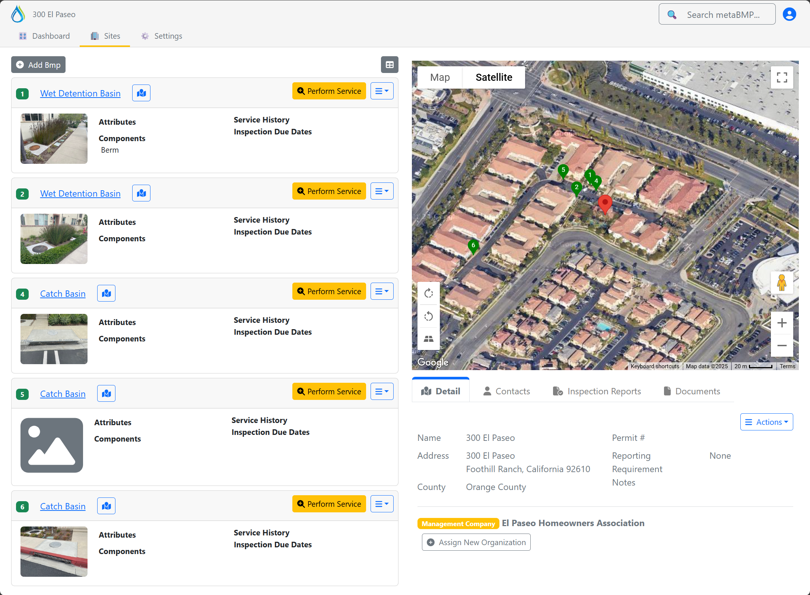Viewport: 810px width, 595px height.
Task: Show BMP 1 Wet Detention Basin on map
Action: [x=142, y=93]
